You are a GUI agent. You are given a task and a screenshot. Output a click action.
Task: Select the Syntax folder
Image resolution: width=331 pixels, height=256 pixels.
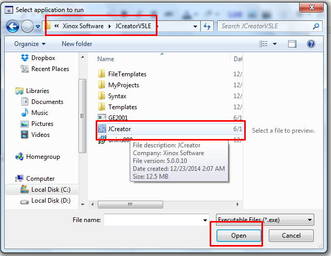[x=117, y=96]
